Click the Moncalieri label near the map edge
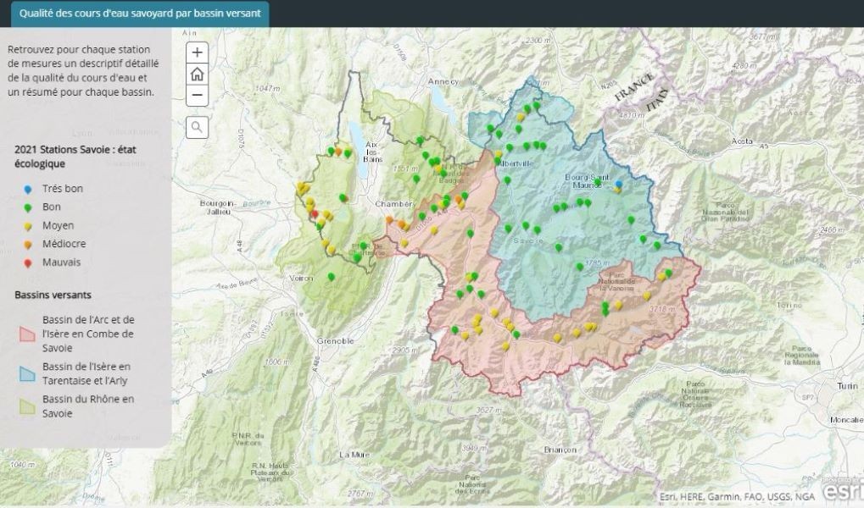The width and height of the screenshot is (864, 508). 847,420
